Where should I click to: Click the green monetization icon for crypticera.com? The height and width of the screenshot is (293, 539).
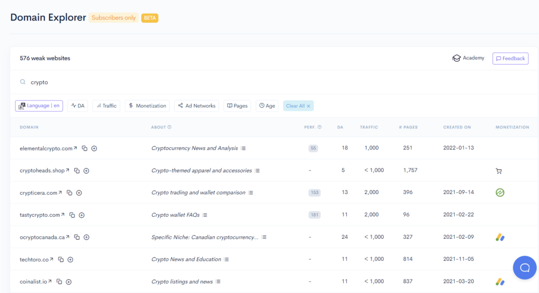point(500,193)
